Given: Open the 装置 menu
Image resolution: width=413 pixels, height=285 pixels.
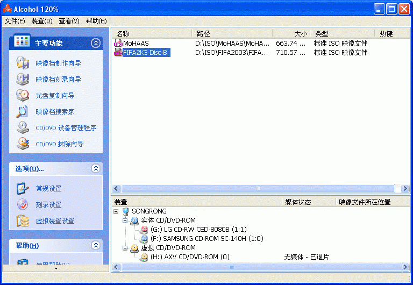Looking at the screenshot, I should click(41, 21).
